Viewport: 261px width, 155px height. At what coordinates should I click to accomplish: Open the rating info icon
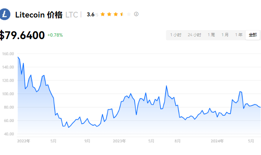136,14
